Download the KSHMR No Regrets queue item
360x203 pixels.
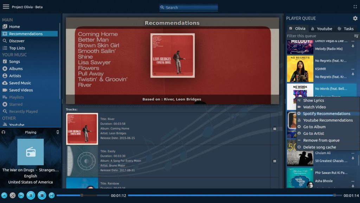(x=353, y=74)
